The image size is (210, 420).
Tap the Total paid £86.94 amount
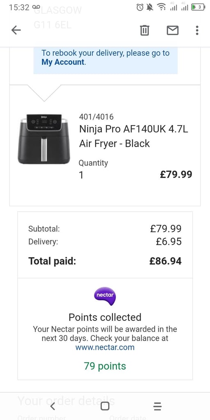click(x=166, y=261)
